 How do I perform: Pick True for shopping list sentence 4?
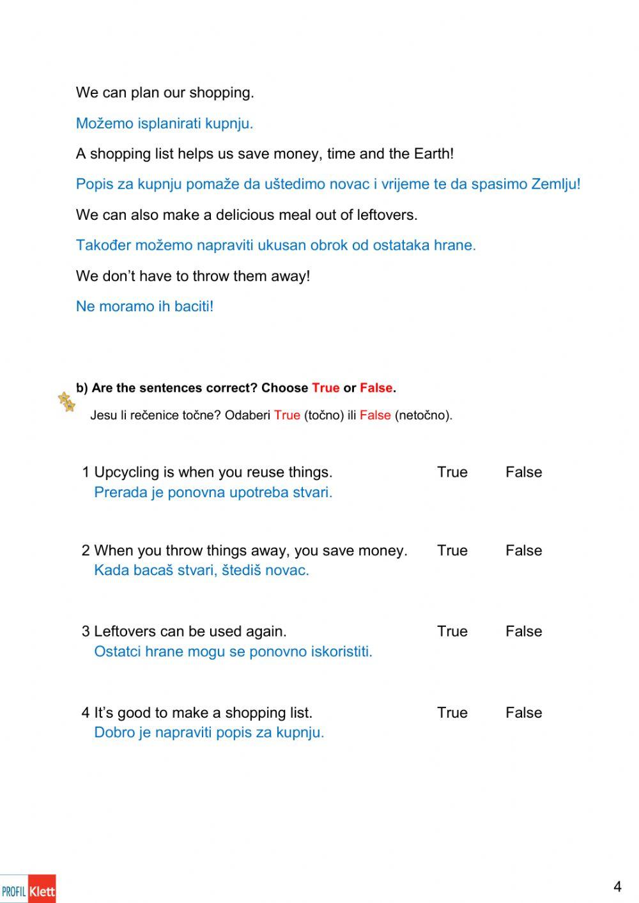(x=452, y=713)
